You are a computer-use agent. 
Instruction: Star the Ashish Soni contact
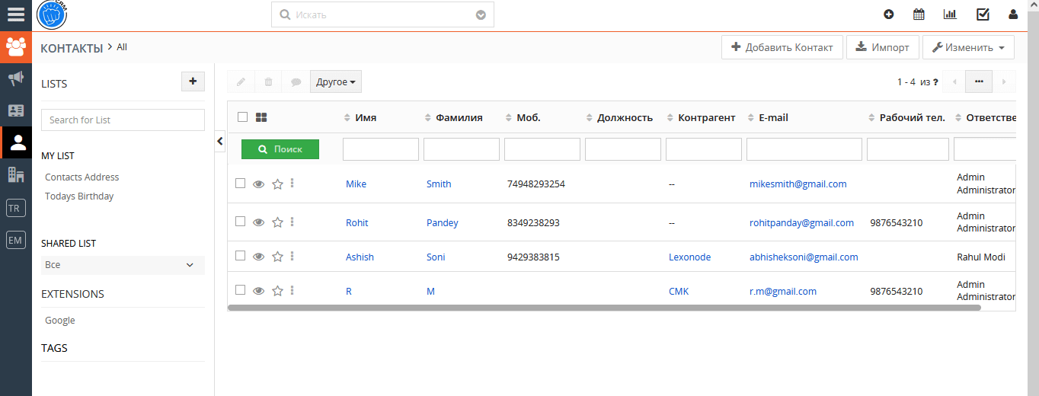pyautogui.click(x=277, y=257)
